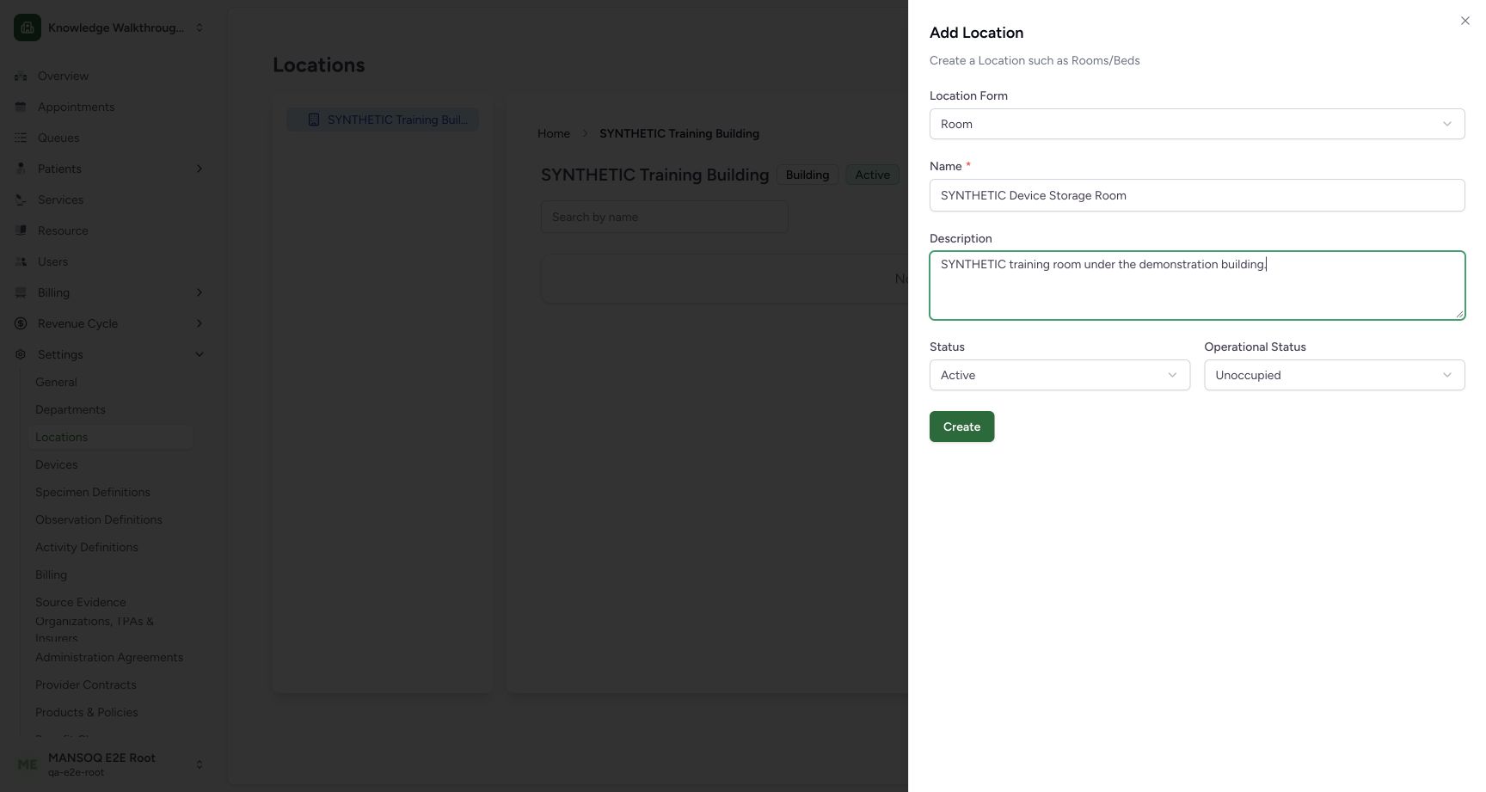
Task: Click the Revenue Cycle dollar icon
Action: click(21, 323)
